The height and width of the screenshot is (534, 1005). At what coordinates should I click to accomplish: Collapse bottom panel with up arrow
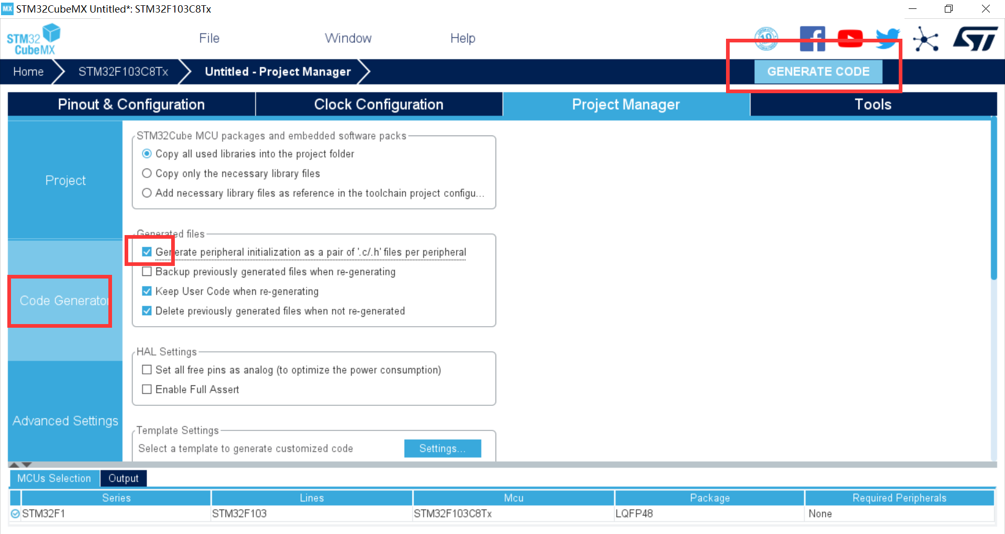(x=15, y=465)
